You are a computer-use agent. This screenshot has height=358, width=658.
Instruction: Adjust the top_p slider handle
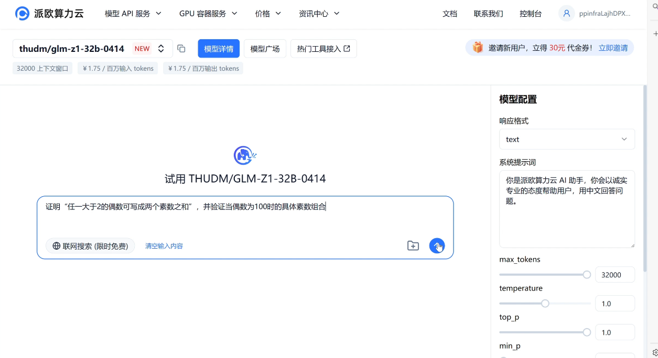click(x=587, y=332)
